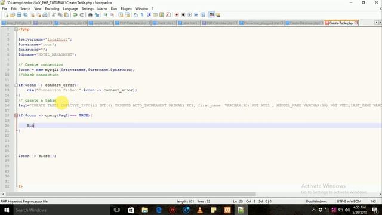Click the 'length : 631' status text
Viewport: 382px width, 215px height.
pos(185,201)
